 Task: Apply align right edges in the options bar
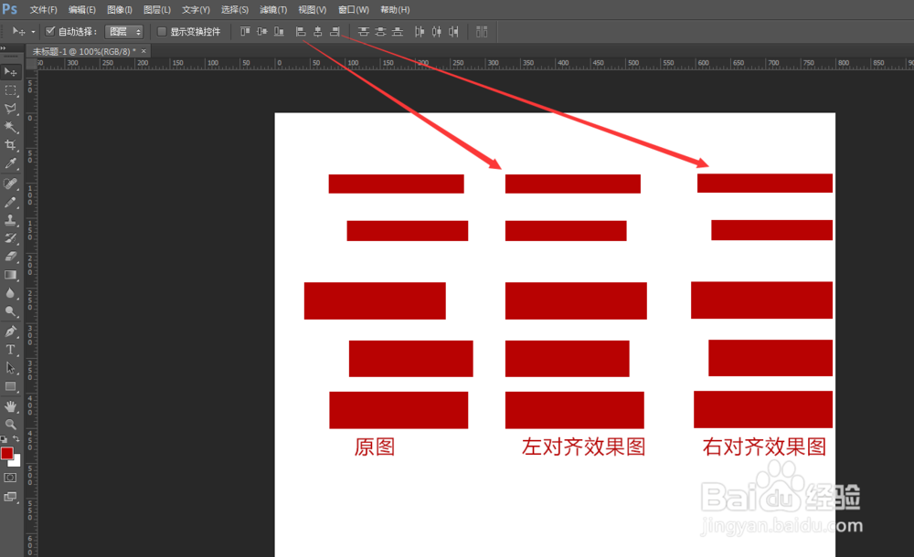pyautogui.click(x=335, y=31)
